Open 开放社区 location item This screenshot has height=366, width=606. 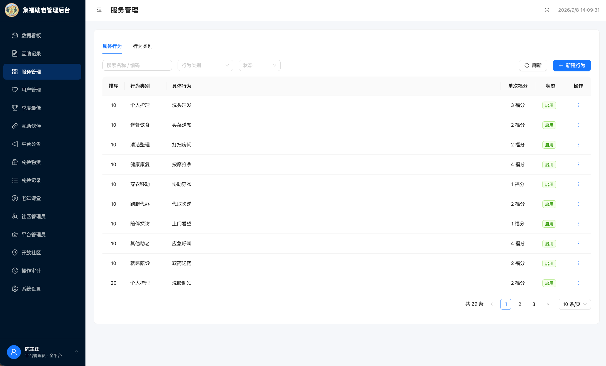point(42,253)
